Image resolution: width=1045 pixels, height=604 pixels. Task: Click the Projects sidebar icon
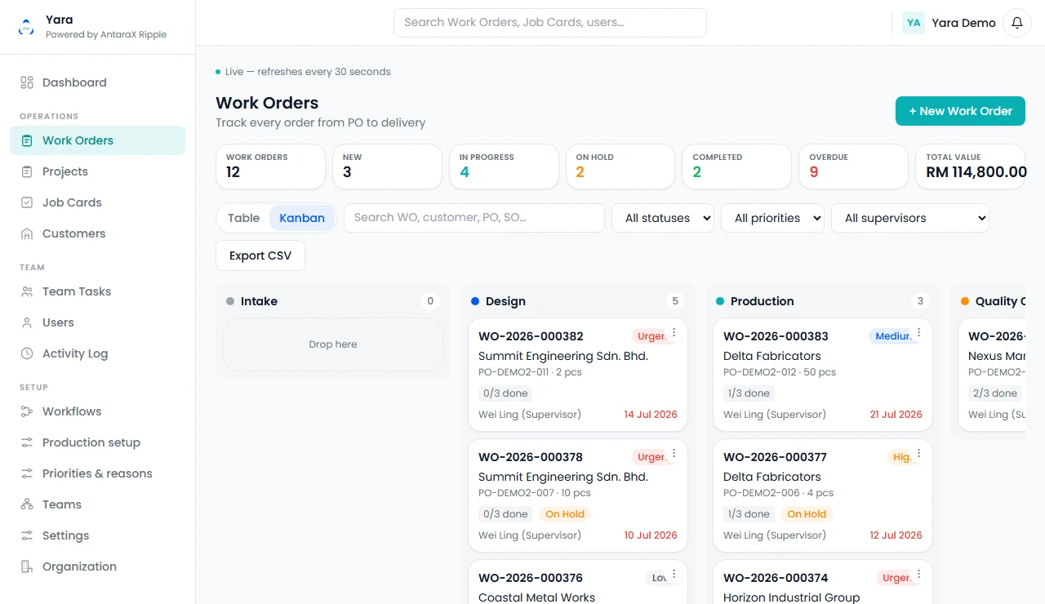27,171
